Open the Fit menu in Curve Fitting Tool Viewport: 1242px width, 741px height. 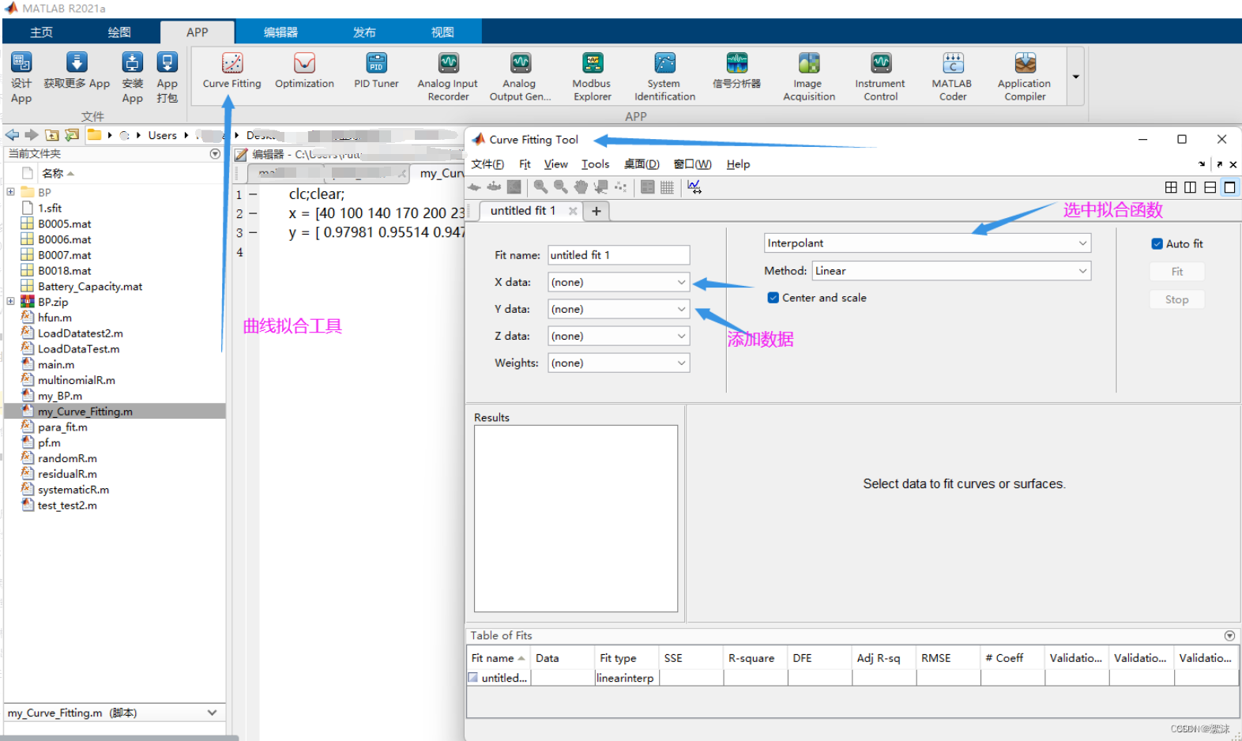point(525,164)
